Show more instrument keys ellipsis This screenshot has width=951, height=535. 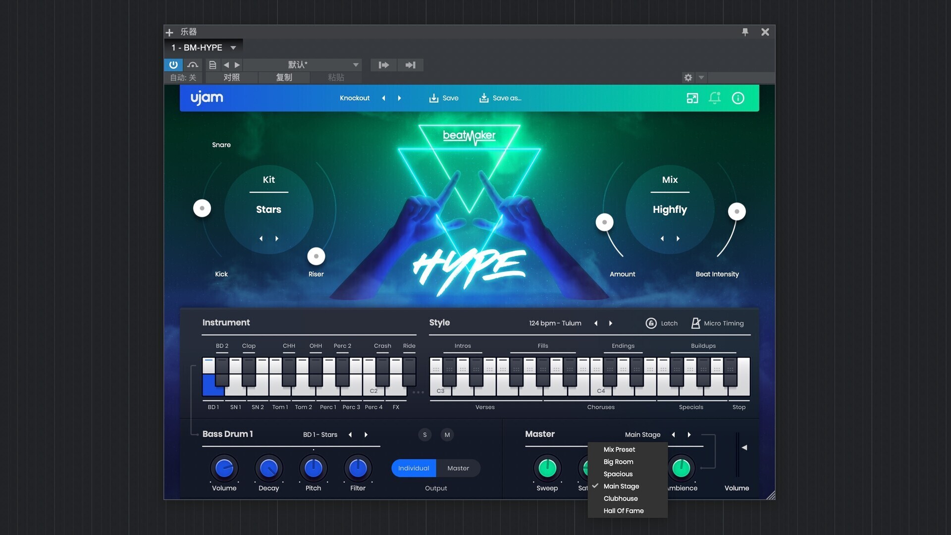(419, 392)
